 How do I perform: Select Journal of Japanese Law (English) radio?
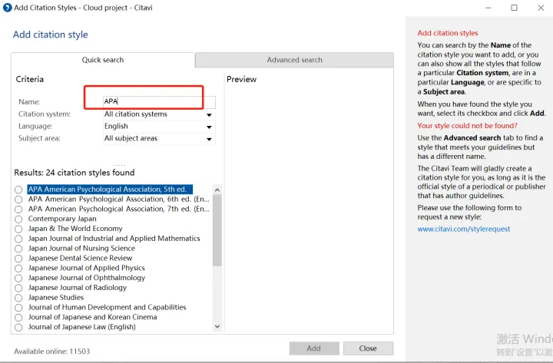coord(18,328)
